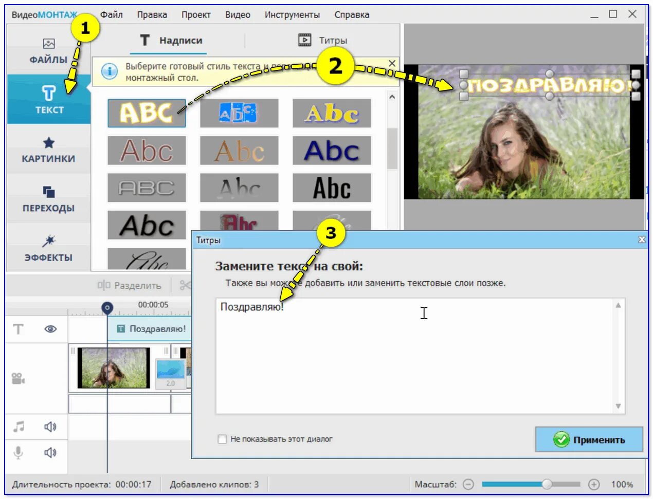Open the Картинки sidebar section
This screenshot has height=499, width=653.
48,150
